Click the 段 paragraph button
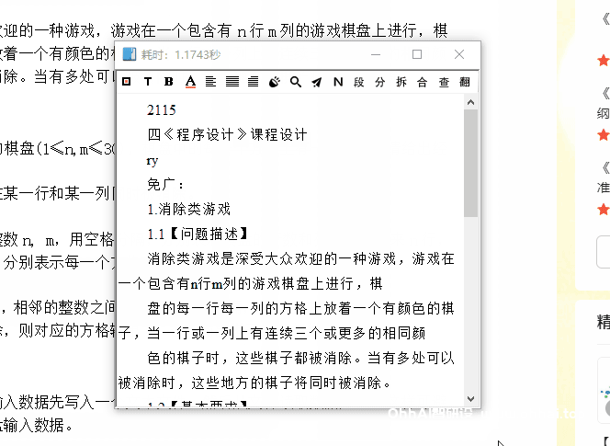Screen dimensions: 610x446 click(x=359, y=82)
